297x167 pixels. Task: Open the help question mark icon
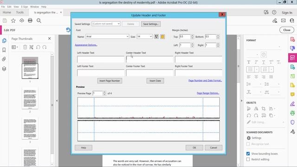point(274,13)
